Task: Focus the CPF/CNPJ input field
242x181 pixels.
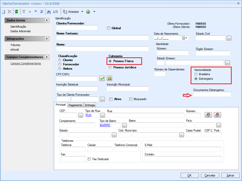Action: point(77,79)
